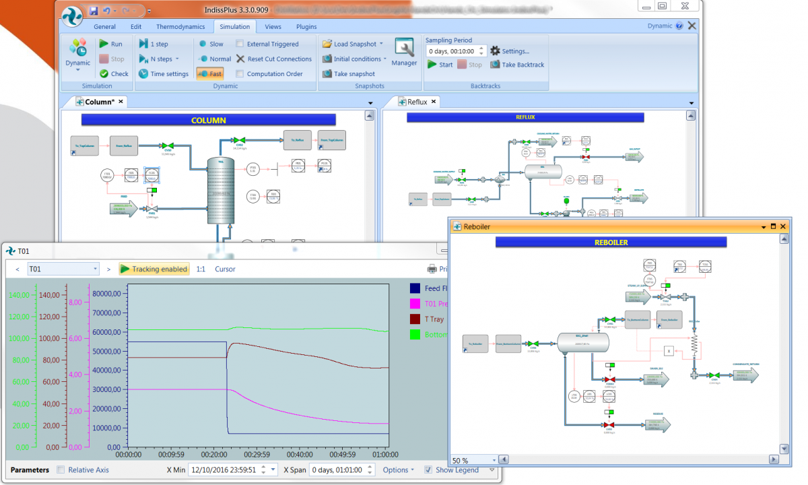Click the Take Backtrack icon
The image size is (808, 485).
[x=495, y=65]
